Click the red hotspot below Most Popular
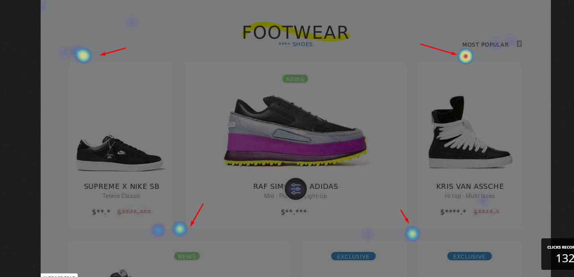574x277 pixels. tap(466, 56)
